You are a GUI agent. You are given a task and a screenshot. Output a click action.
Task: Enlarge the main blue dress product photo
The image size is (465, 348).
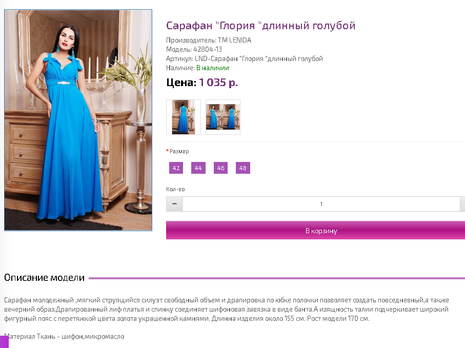(x=78, y=120)
